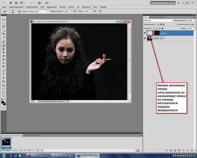The height and width of the screenshot is (158, 197).
Task: Create new layer in Layers panel
Action: pyautogui.click(x=187, y=150)
